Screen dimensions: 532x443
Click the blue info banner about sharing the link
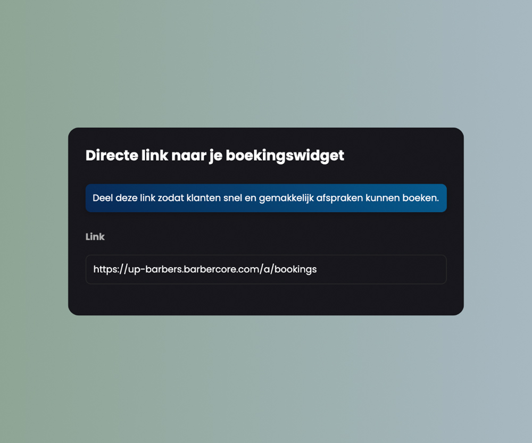(x=265, y=198)
